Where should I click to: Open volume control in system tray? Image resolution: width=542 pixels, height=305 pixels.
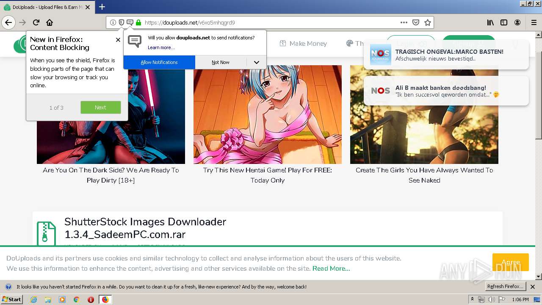[492, 299]
